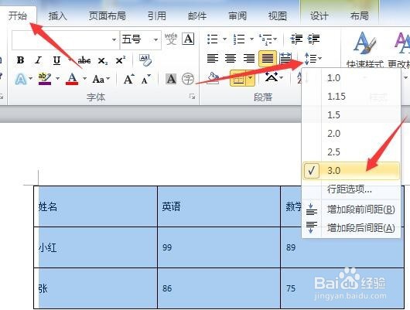The image size is (410, 310).
Task: Switch to the 布局 tab
Action: point(360,16)
